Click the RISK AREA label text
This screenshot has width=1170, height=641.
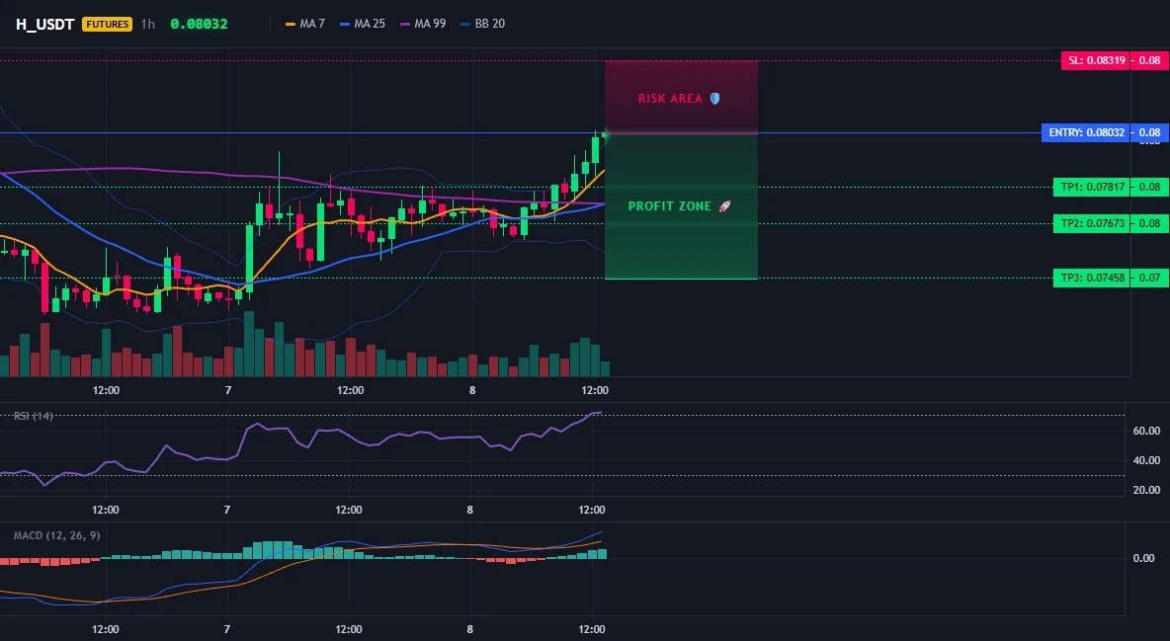click(x=670, y=99)
